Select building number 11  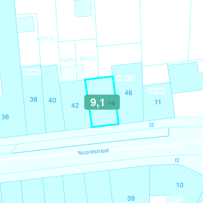click(x=158, y=102)
